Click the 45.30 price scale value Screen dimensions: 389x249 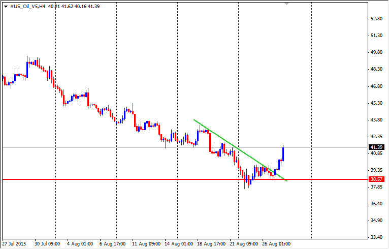point(376,103)
